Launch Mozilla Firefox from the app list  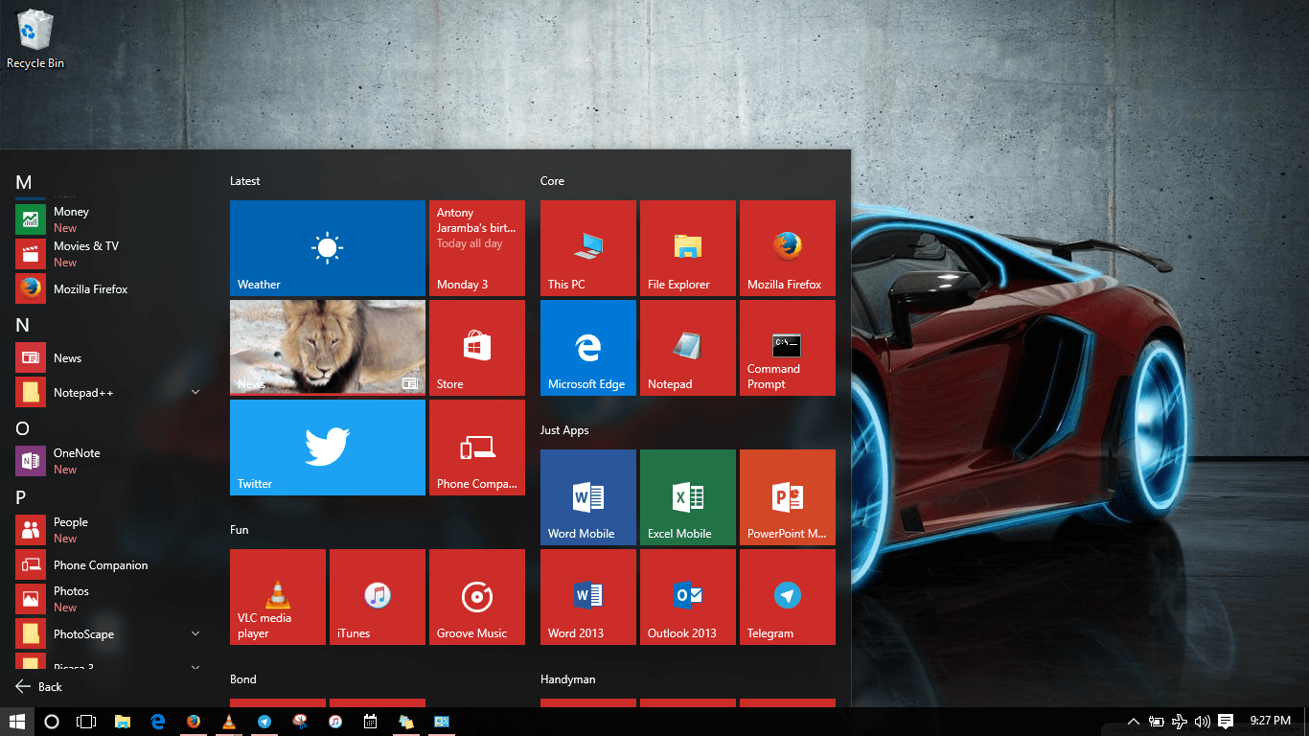click(110, 288)
